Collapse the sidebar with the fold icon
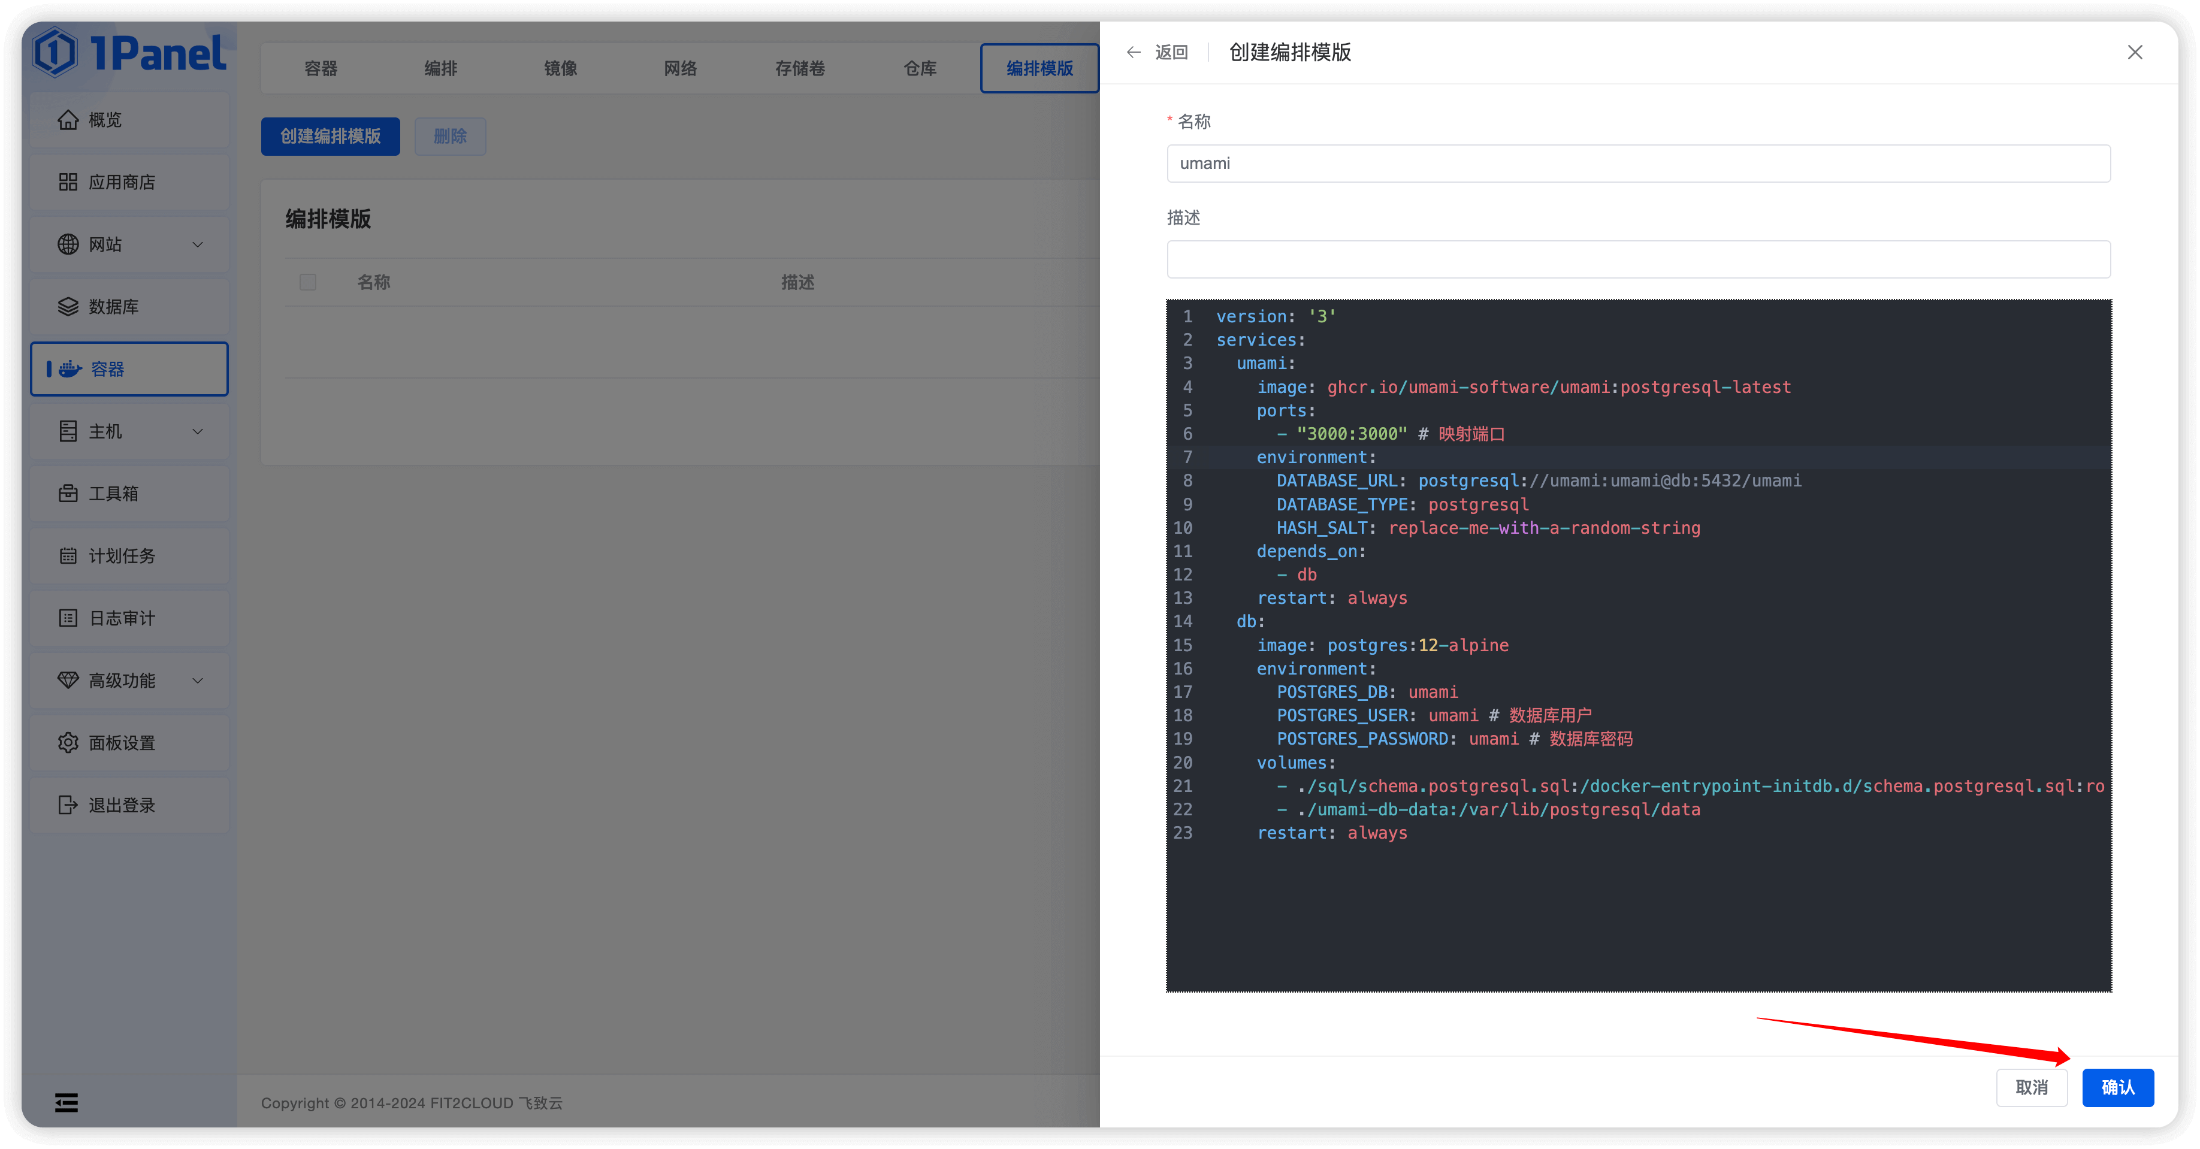 point(67,1103)
